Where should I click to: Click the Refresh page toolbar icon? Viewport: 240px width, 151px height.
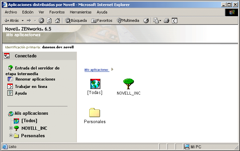49,20
